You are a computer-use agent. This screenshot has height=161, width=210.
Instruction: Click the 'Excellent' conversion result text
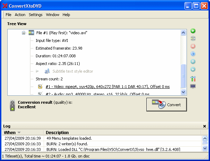[x=27, y=107]
